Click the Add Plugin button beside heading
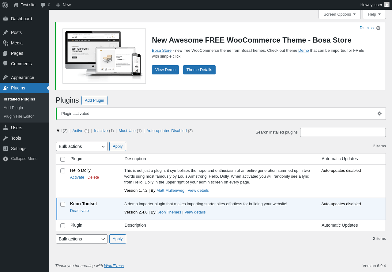 coord(94,100)
